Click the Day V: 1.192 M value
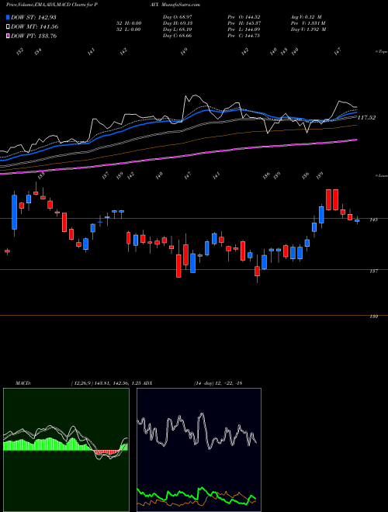388x512 pixels. [309, 29]
